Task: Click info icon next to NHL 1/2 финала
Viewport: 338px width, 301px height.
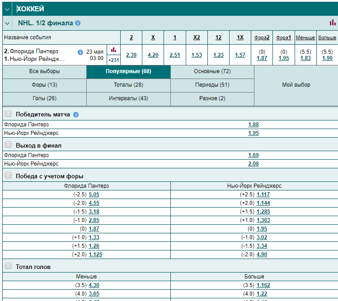Action: point(78,23)
